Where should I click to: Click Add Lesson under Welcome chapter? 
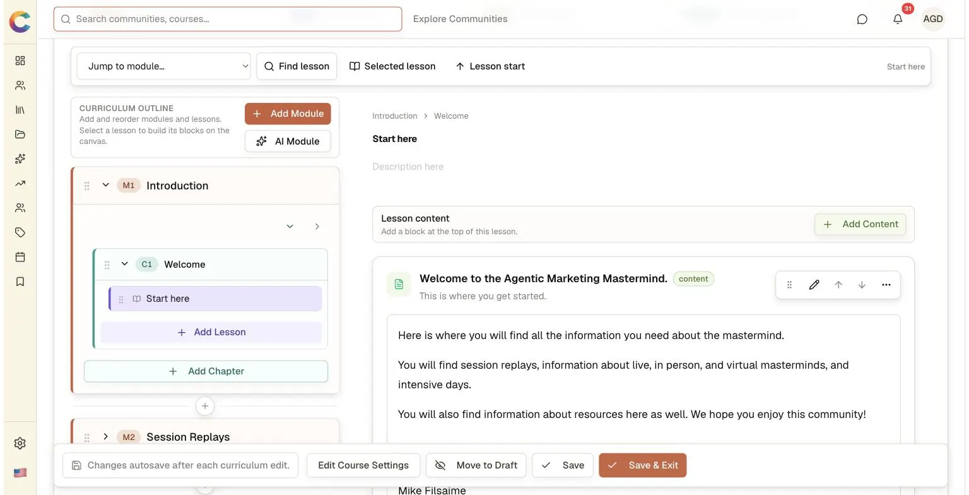click(211, 332)
